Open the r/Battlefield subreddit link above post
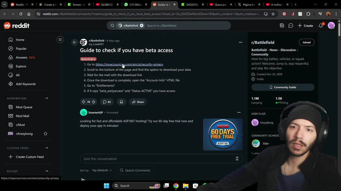 click(x=96, y=41)
